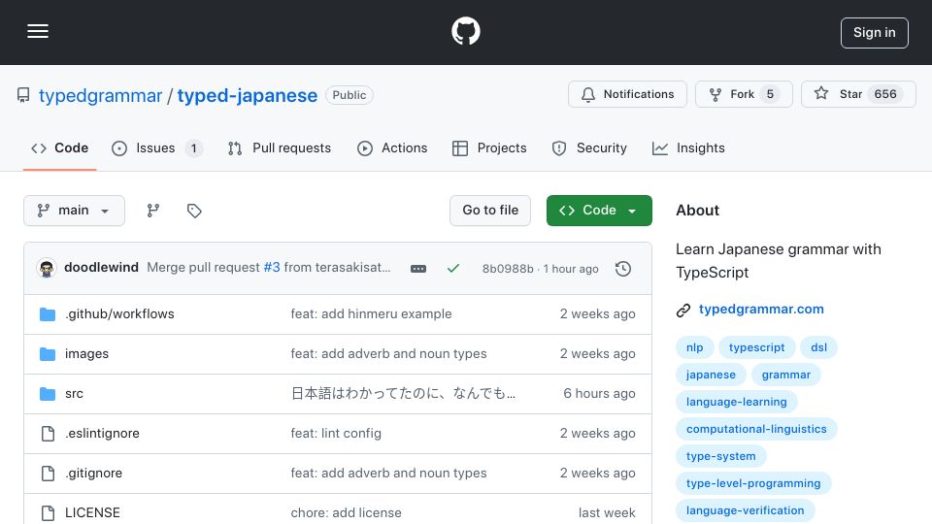Open pull request #3 link
This screenshot has width=932, height=524.
272,268
